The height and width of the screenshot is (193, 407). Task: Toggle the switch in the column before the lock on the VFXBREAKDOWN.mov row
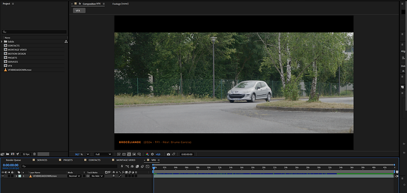tap(9, 176)
